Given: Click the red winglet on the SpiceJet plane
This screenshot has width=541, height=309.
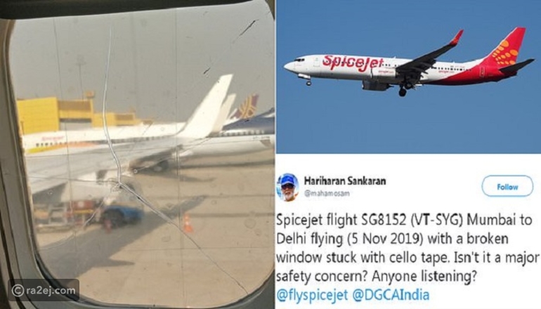Looking at the screenshot, I should pos(457,37).
